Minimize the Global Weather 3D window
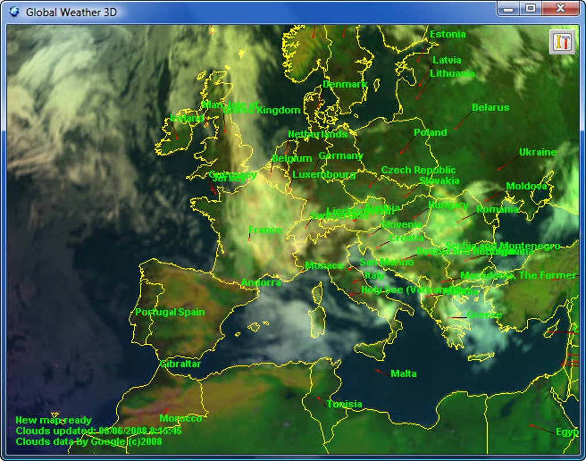Viewport: 586px width, 461px height. point(508,8)
